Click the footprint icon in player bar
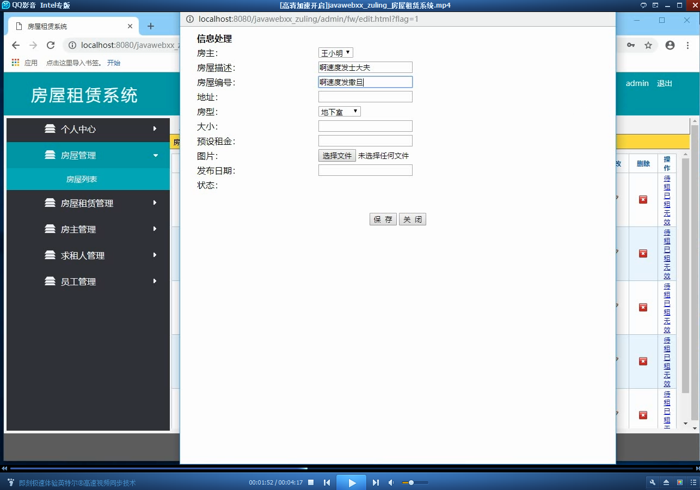This screenshot has height=490, width=700. tap(11, 482)
